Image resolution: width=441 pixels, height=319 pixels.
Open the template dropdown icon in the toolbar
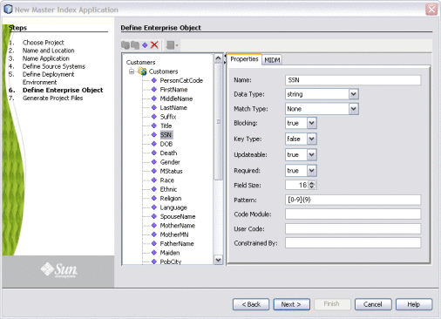tap(172, 45)
